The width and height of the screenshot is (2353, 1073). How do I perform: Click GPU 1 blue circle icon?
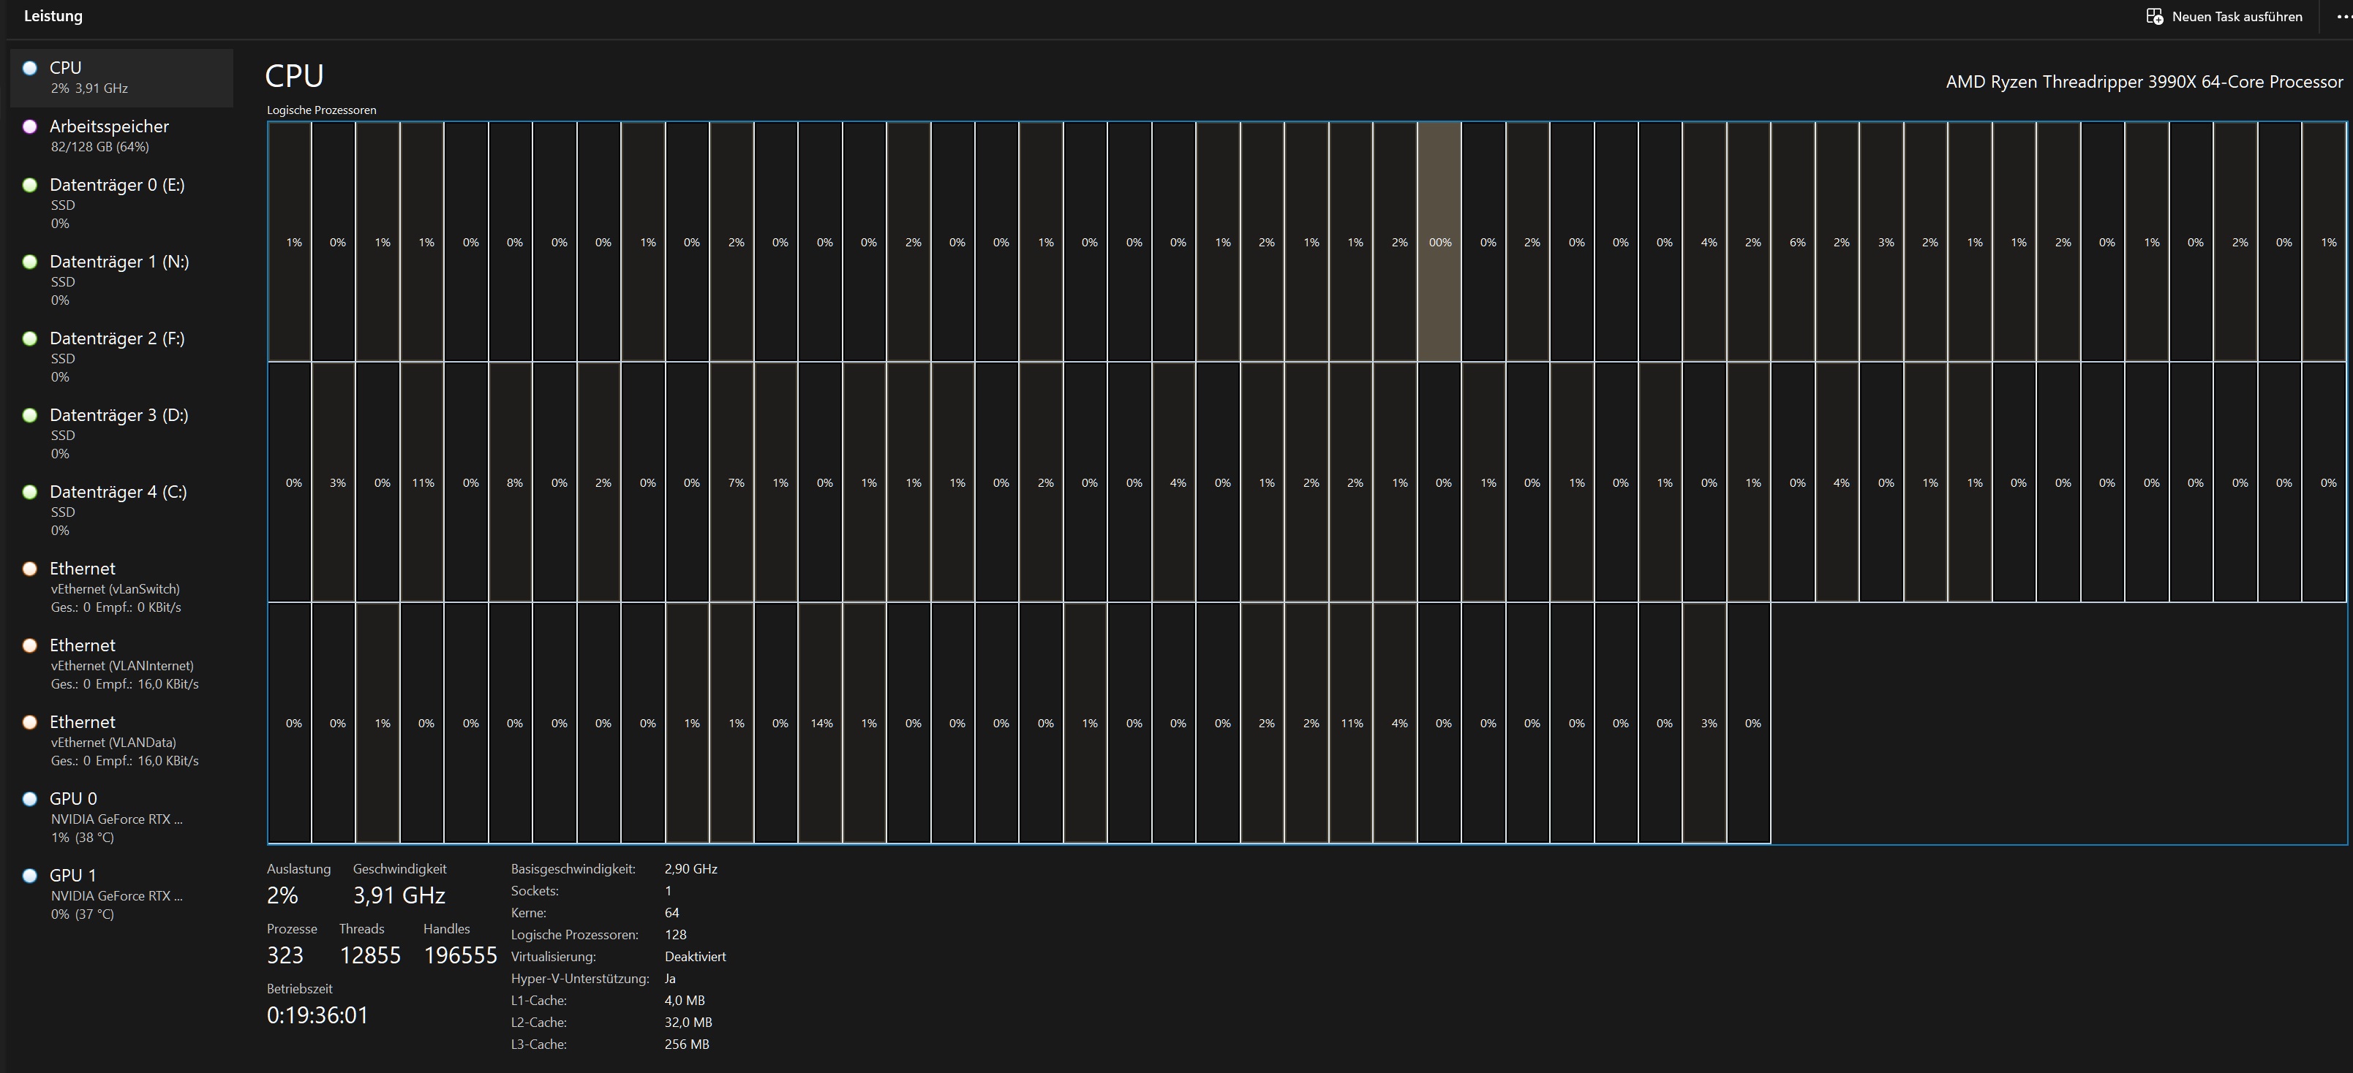tap(29, 876)
